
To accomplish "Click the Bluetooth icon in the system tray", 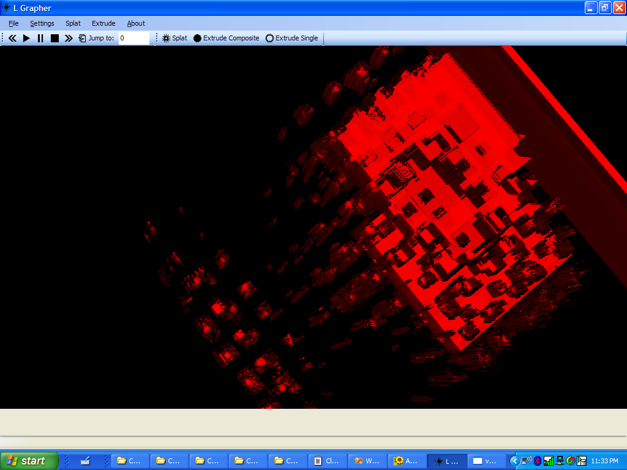I will [x=537, y=461].
